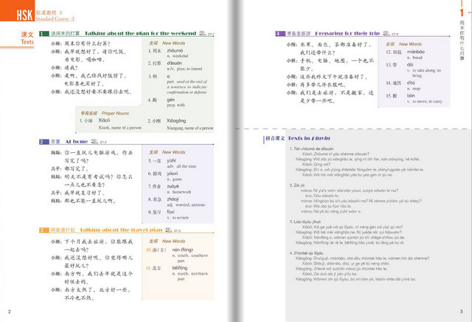The image size is (472, 322).
Task: Click page number 3 at bottom right
Action: tap(461, 312)
